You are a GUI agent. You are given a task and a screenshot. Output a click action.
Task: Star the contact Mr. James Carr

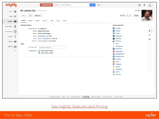(37, 11)
